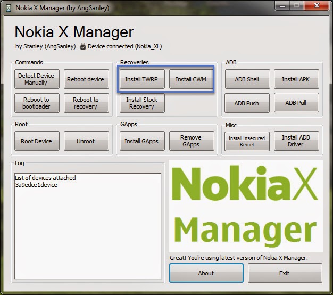
Task: Click ADB Pull button
Action: point(296,103)
